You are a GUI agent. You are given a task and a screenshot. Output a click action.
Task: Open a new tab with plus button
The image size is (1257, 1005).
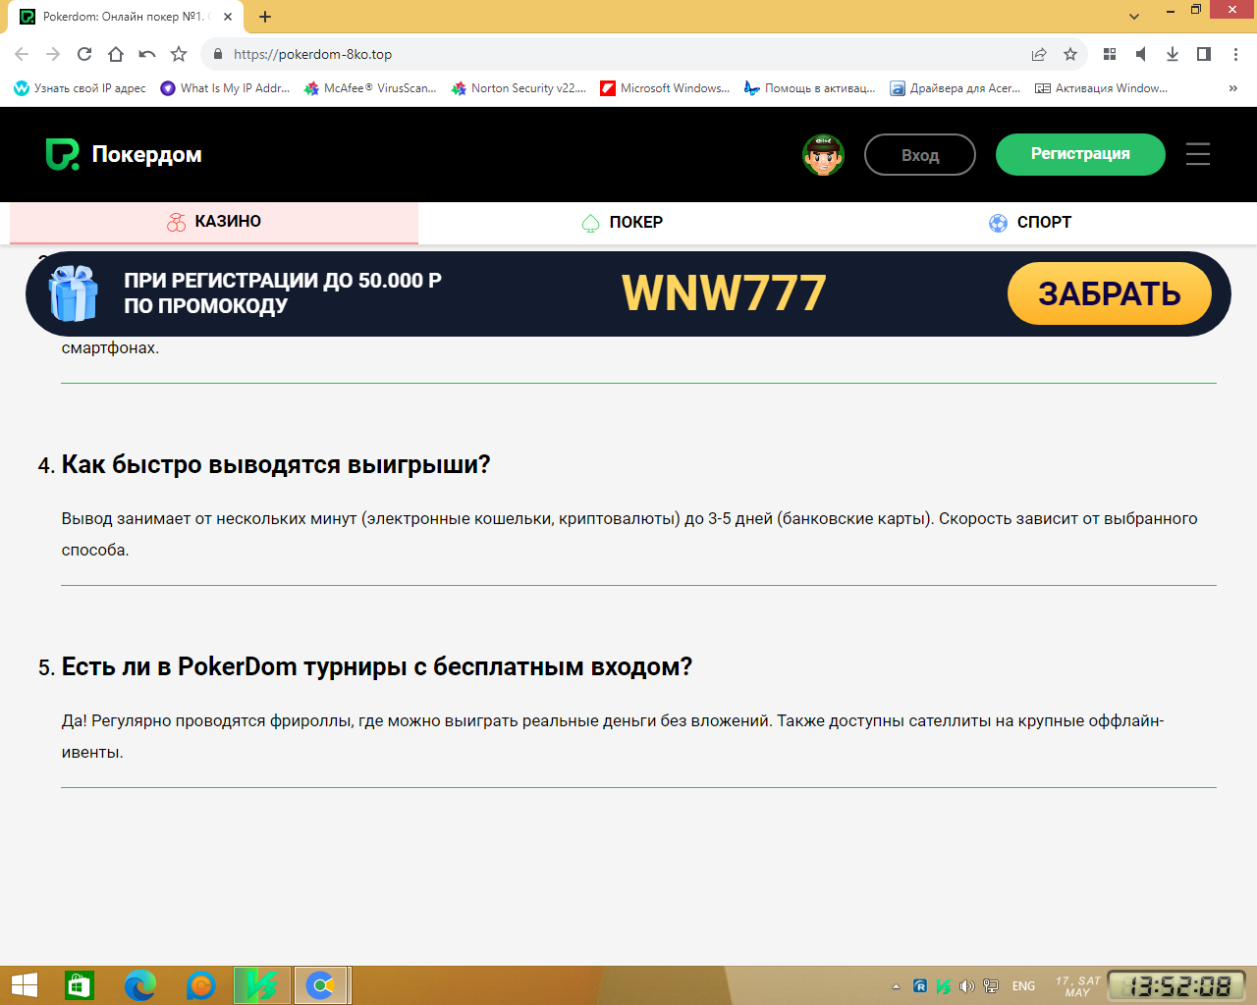265,17
